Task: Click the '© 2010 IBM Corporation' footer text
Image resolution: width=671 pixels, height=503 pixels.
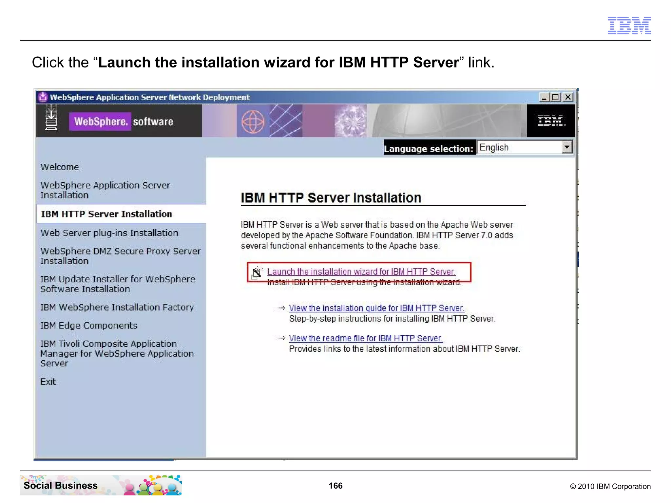Action: coord(610,486)
